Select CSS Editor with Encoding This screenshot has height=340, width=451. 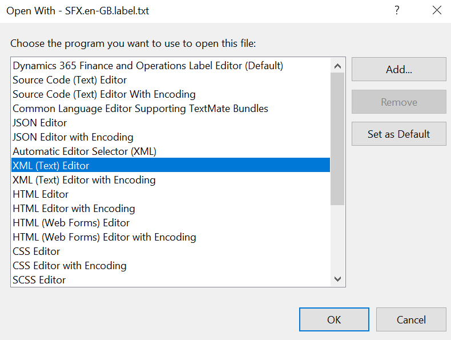(x=70, y=266)
